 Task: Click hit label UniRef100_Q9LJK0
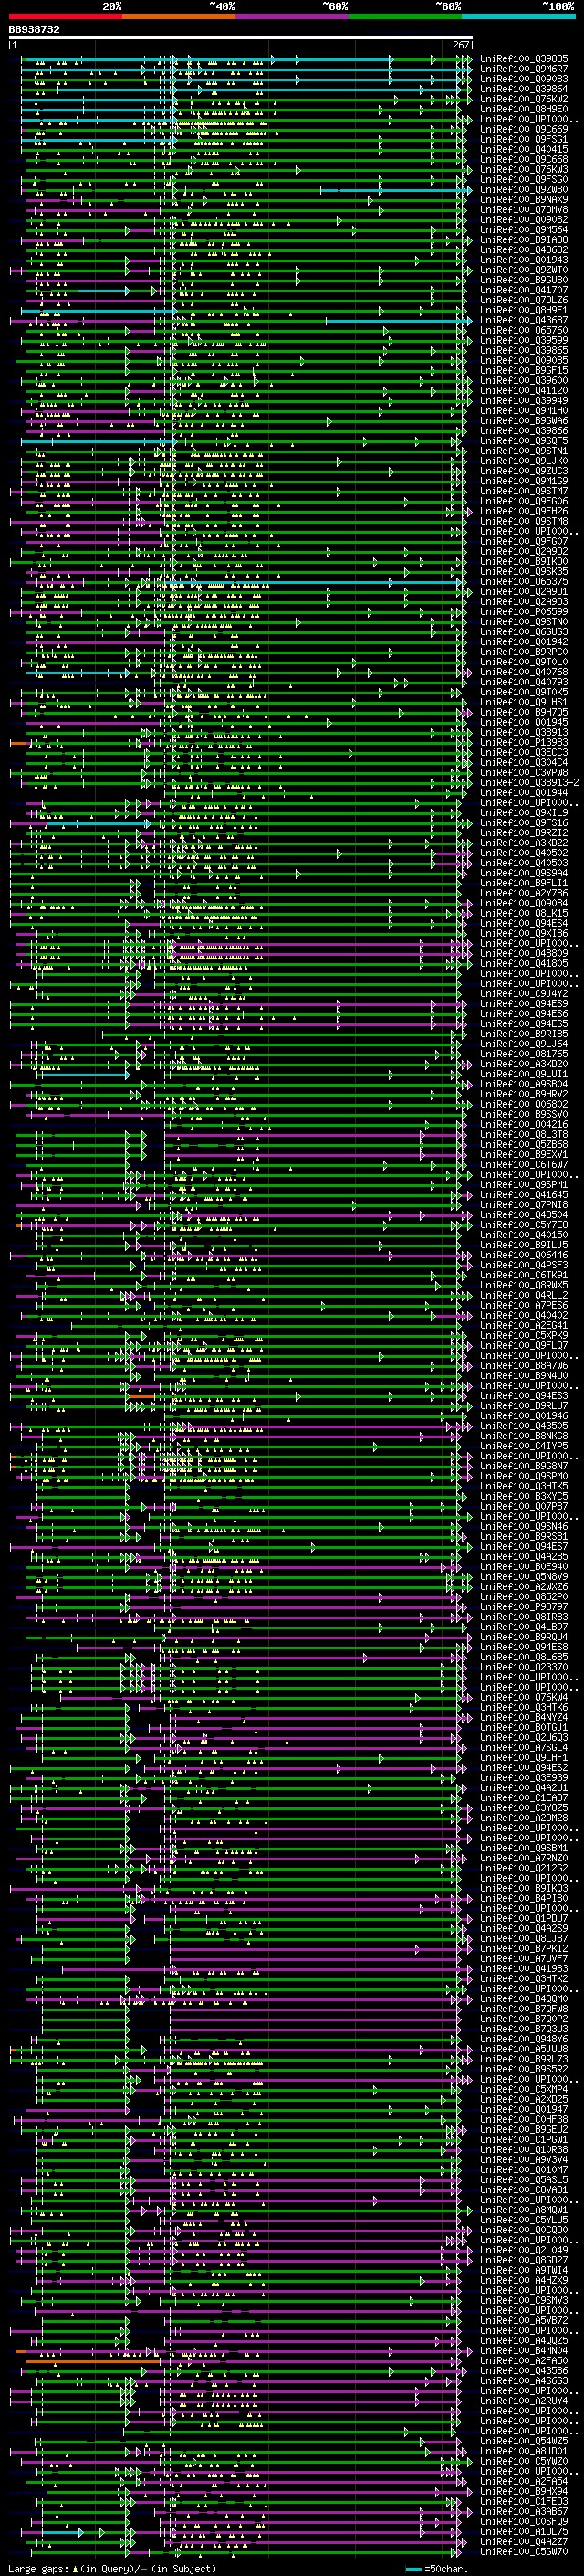[524, 461]
